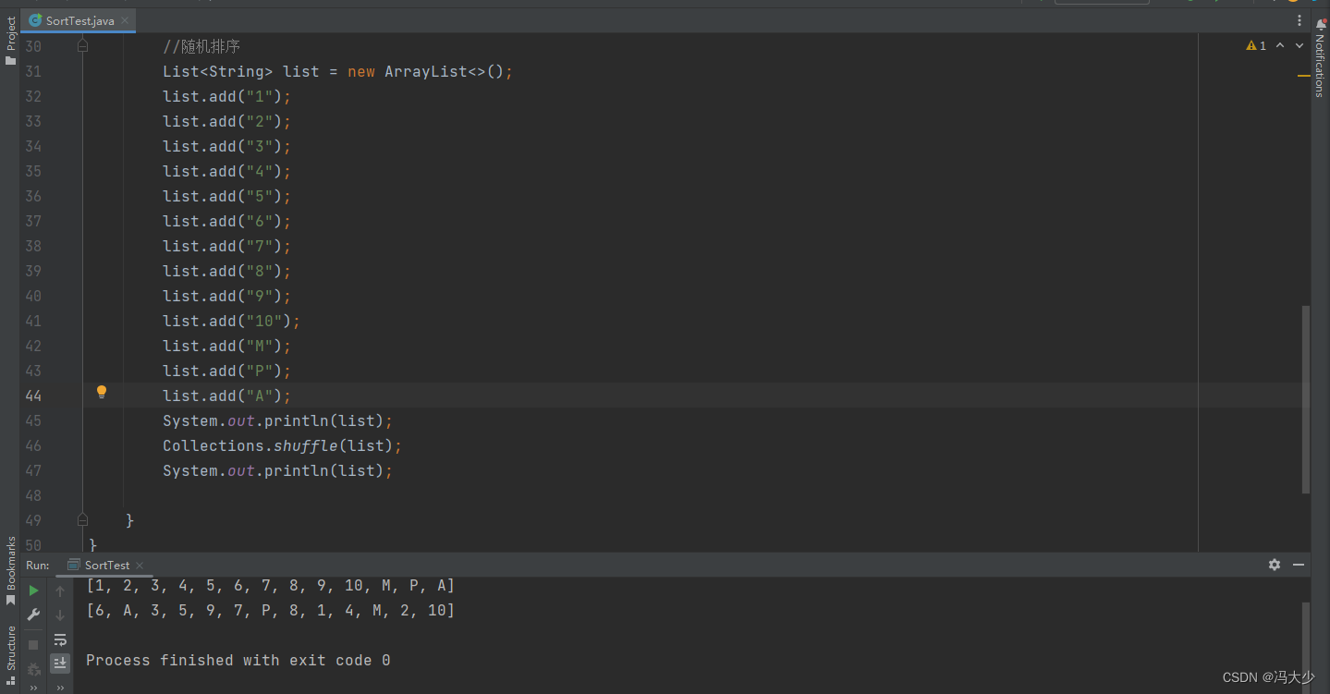Click line number 44 in the gutter
1330x694 pixels.
pyautogui.click(x=32, y=396)
